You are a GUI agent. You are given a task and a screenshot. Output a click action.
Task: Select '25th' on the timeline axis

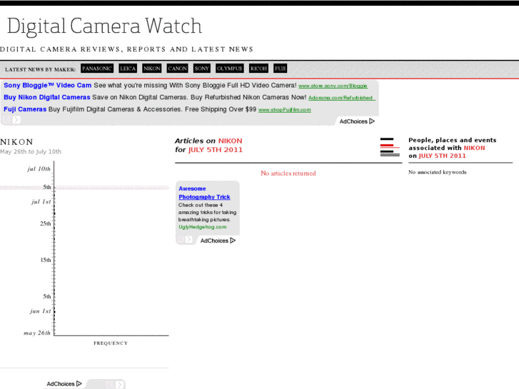[x=46, y=223]
